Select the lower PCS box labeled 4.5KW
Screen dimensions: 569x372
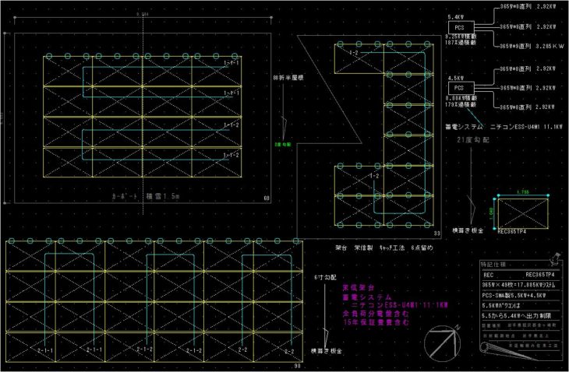tap(459, 88)
